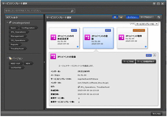The image size is (167, 117).
Task: Click the サービス詳細説明表示 button
Action: pos(146,62)
